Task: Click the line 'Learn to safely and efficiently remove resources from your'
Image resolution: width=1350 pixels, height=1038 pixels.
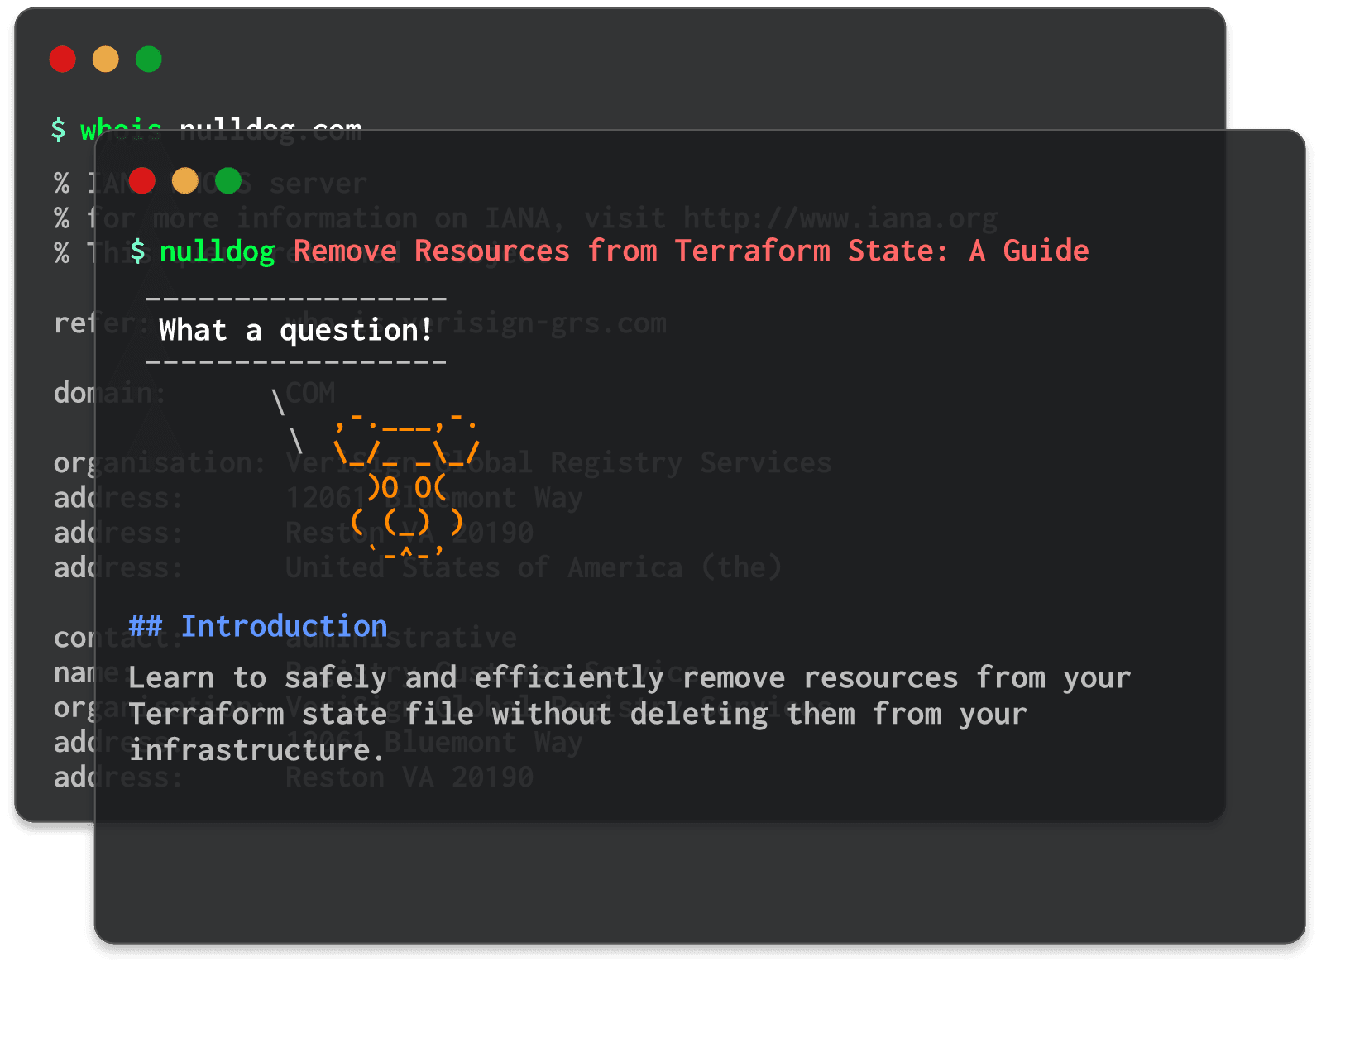Action: (630, 678)
